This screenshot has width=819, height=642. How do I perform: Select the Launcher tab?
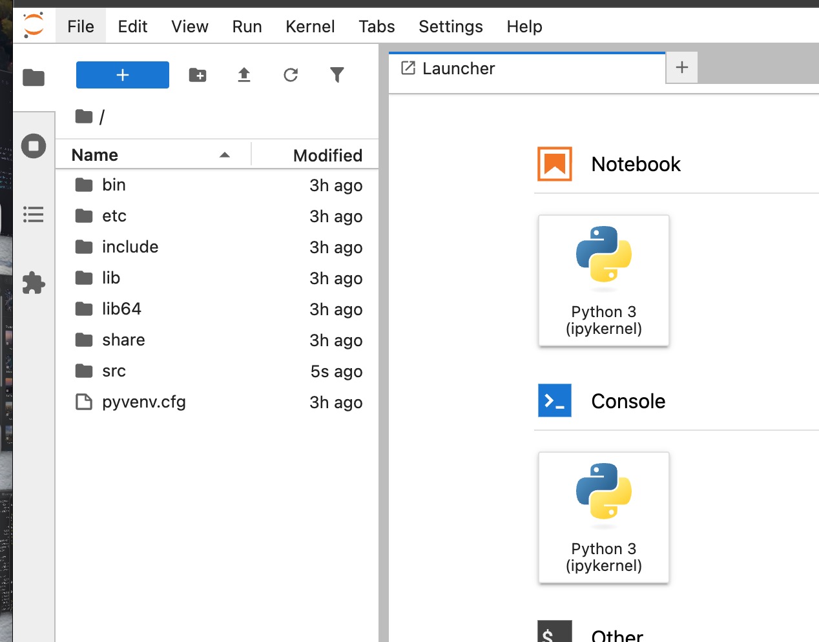(x=459, y=68)
